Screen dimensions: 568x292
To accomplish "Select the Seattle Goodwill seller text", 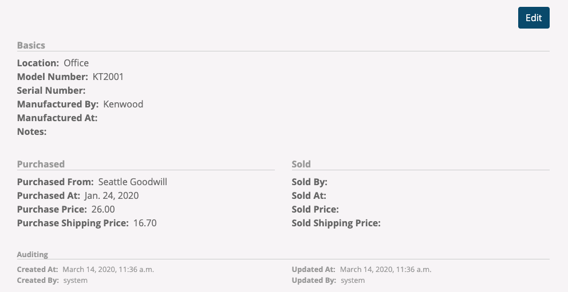I will [x=133, y=182].
